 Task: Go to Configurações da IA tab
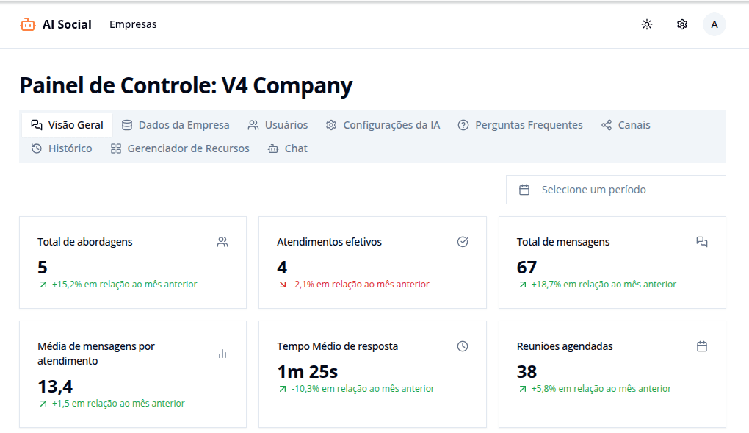click(383, 125)
